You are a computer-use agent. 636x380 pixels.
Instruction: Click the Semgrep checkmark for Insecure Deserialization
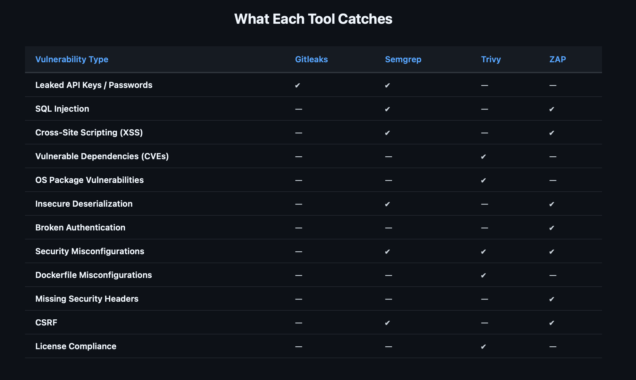[x=387, y=204]
